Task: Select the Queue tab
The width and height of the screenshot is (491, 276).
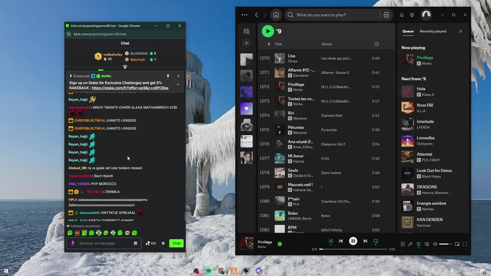Action: tap(408, 31)
